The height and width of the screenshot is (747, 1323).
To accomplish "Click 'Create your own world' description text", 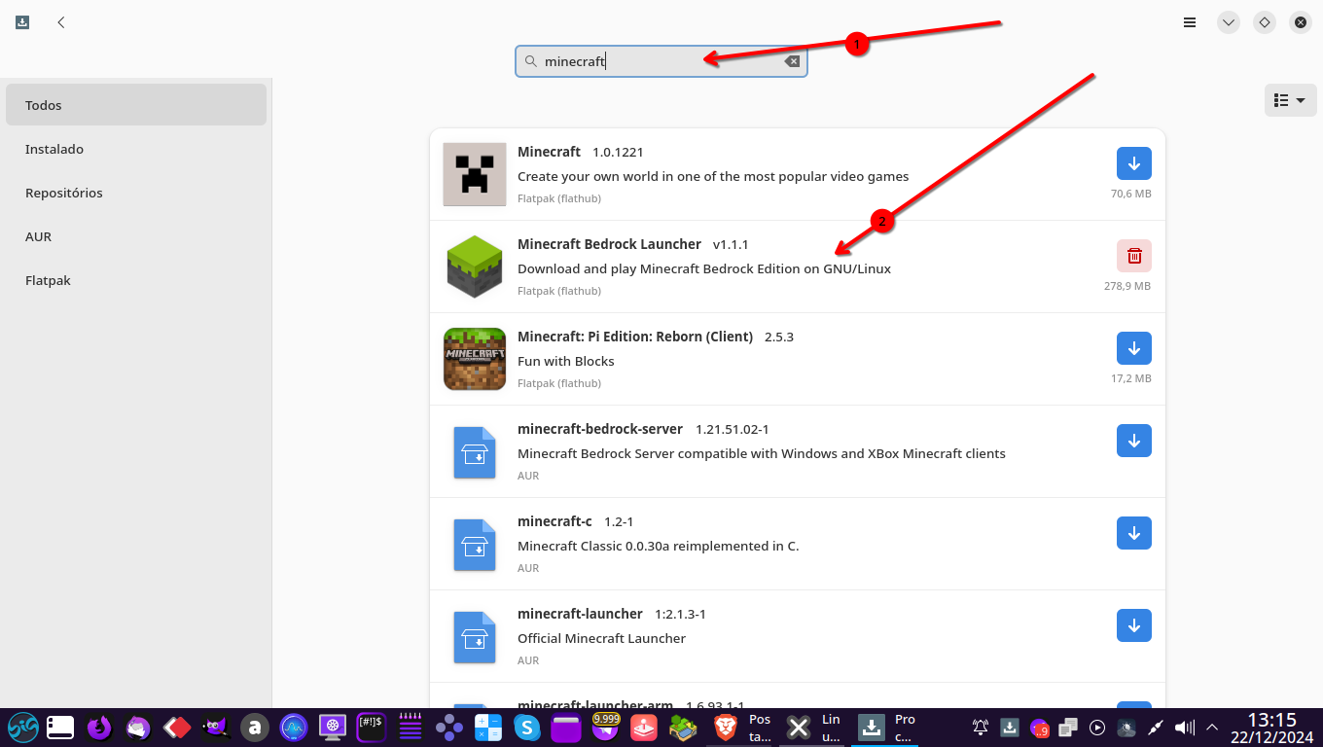I will point(713,176).
